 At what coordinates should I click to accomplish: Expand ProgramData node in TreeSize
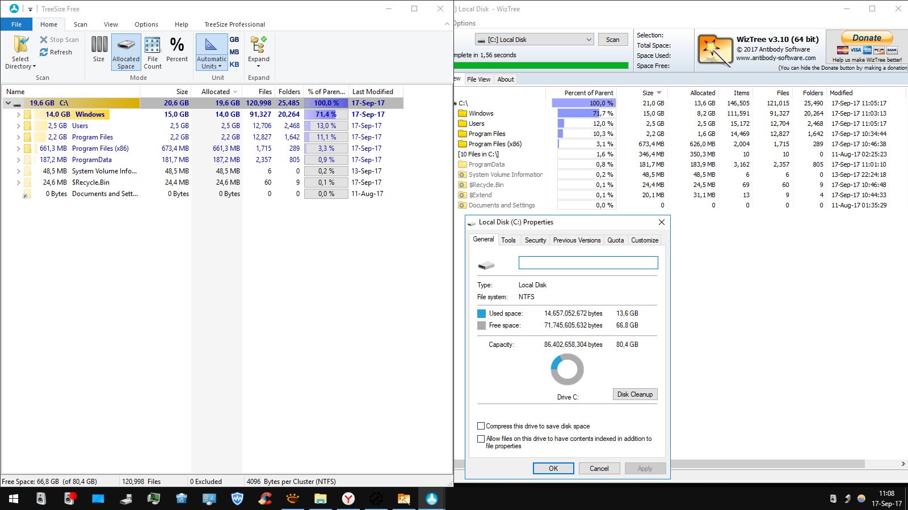18,160
